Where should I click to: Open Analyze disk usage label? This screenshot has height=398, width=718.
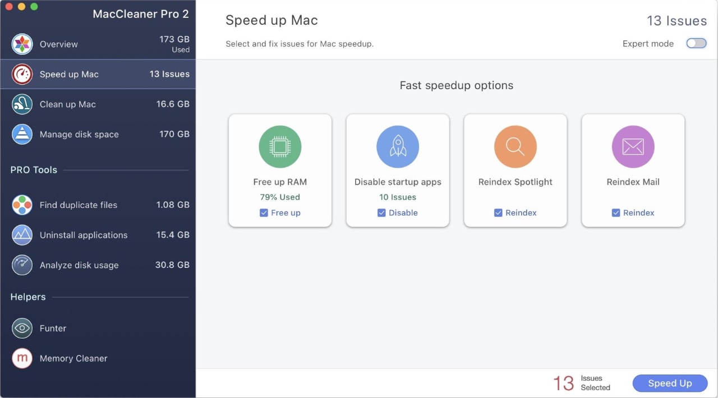[79, 266]
